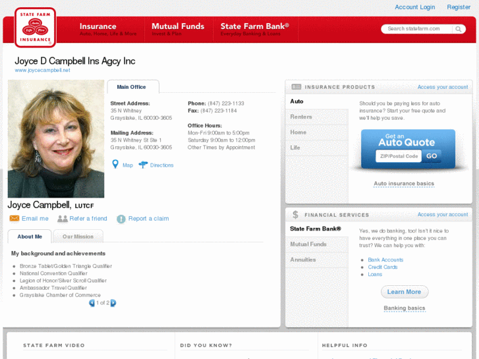The height and width of the screenshot is (359, 479).
Task: Click the State Farm Video heading
Action: pos(54,346)
